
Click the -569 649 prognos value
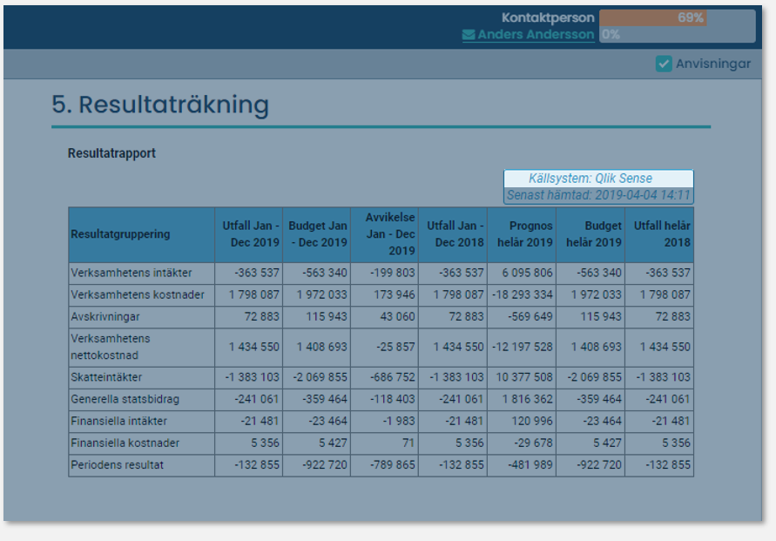pyautogui.click(x=530, y=317)
